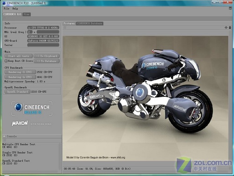This screenshot has width=234, height=176.
Task: Click the 'CB 4641' console value
Action: point(7,147)
